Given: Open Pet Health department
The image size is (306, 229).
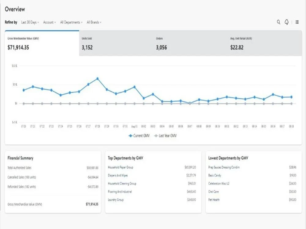Looking at the screenshot, I should point(214,200).
